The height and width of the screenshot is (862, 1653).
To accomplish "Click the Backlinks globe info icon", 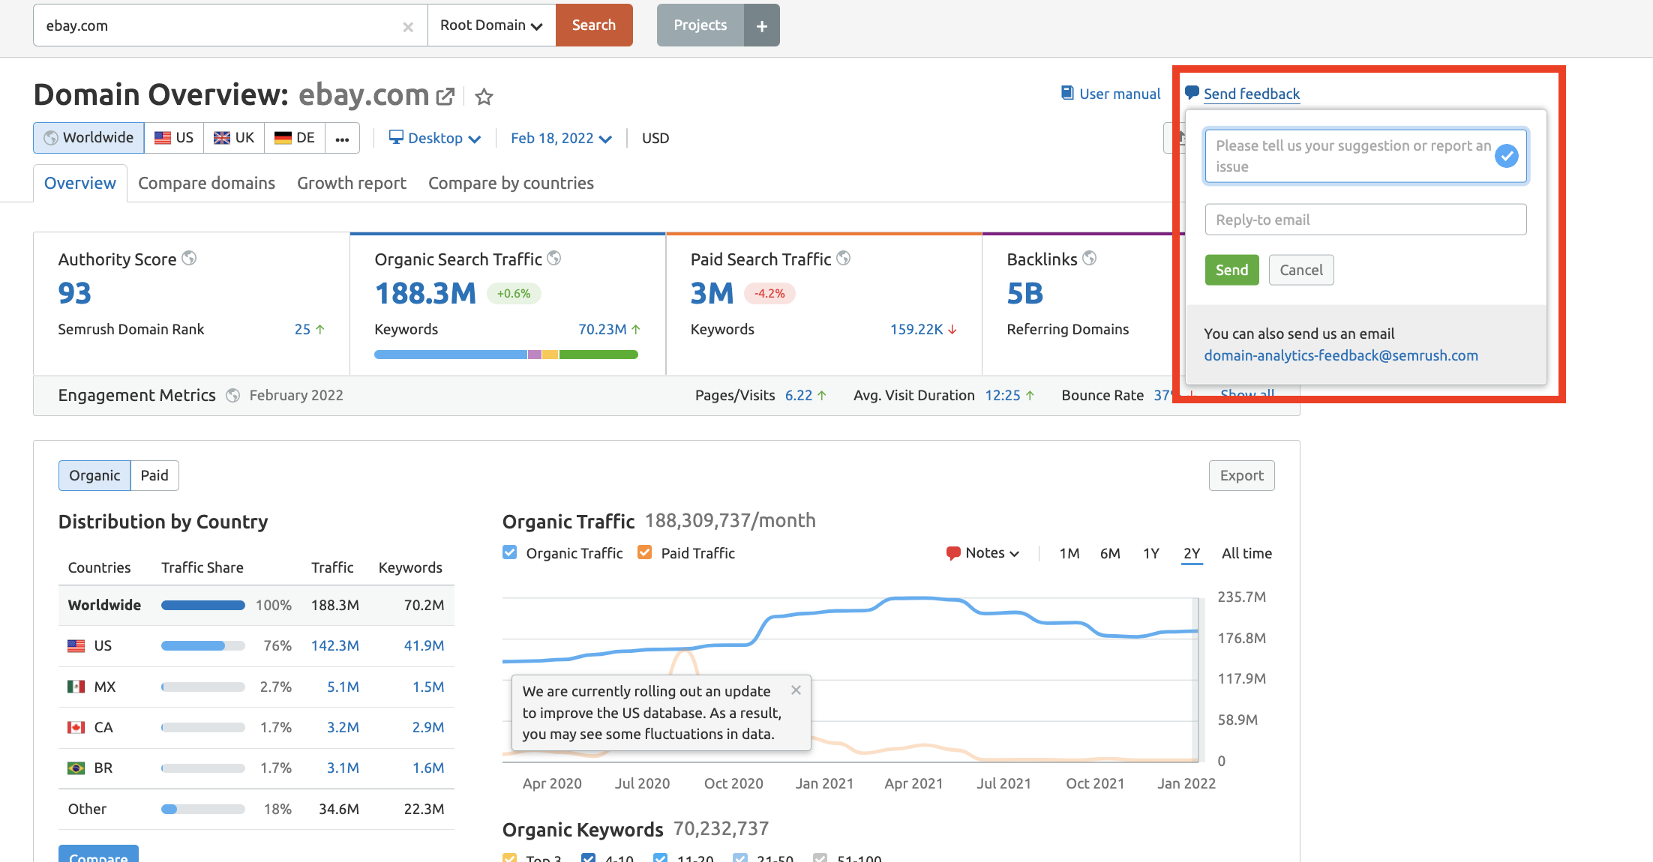I will 1090,258.
